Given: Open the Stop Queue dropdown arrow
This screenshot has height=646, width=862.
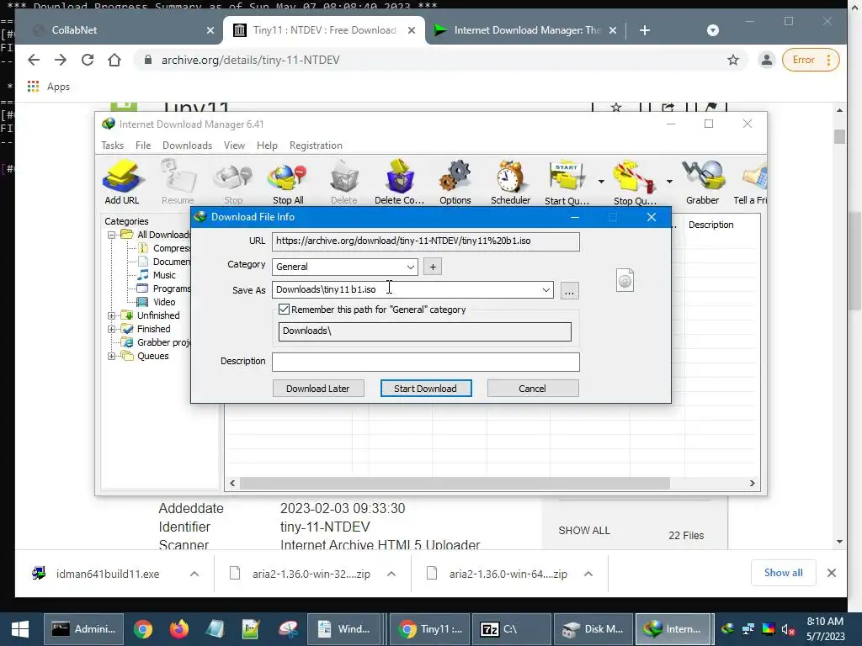Looking at the screenshot, I should tap(669, 182).
